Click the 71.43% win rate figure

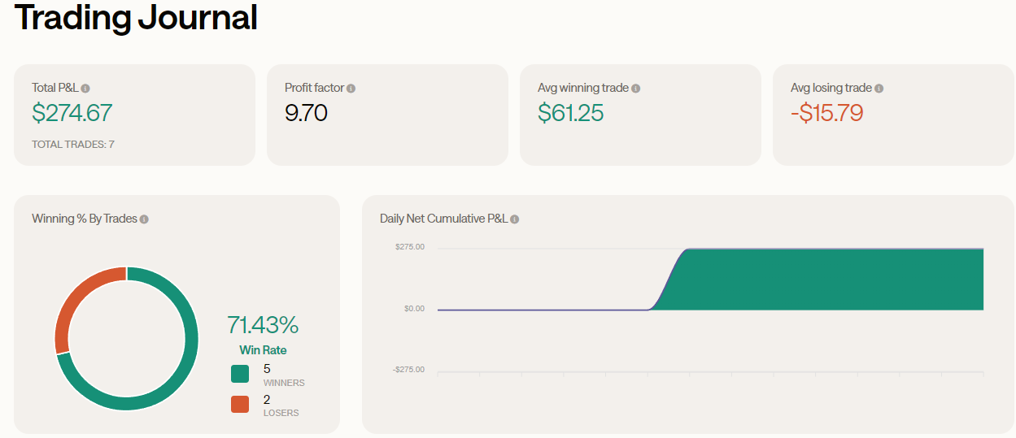(263, 325)
